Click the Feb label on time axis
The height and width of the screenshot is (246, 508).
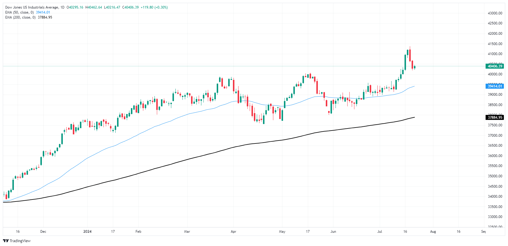(x=138, y=232)
